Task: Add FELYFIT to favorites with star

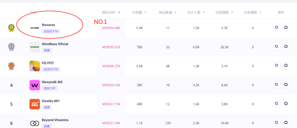Action: [x=286, y=65]
